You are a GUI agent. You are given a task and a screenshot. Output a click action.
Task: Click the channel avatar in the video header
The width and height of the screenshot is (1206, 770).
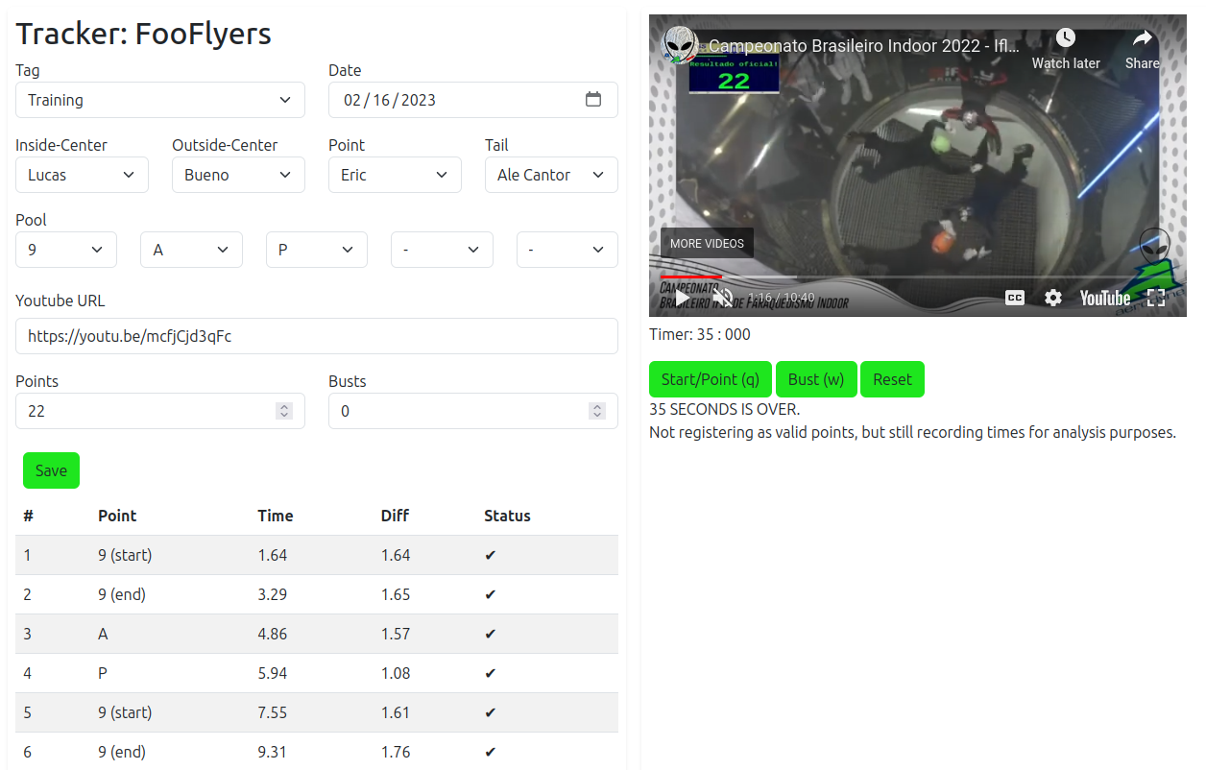pyautogui.click(x=681, y=44)
